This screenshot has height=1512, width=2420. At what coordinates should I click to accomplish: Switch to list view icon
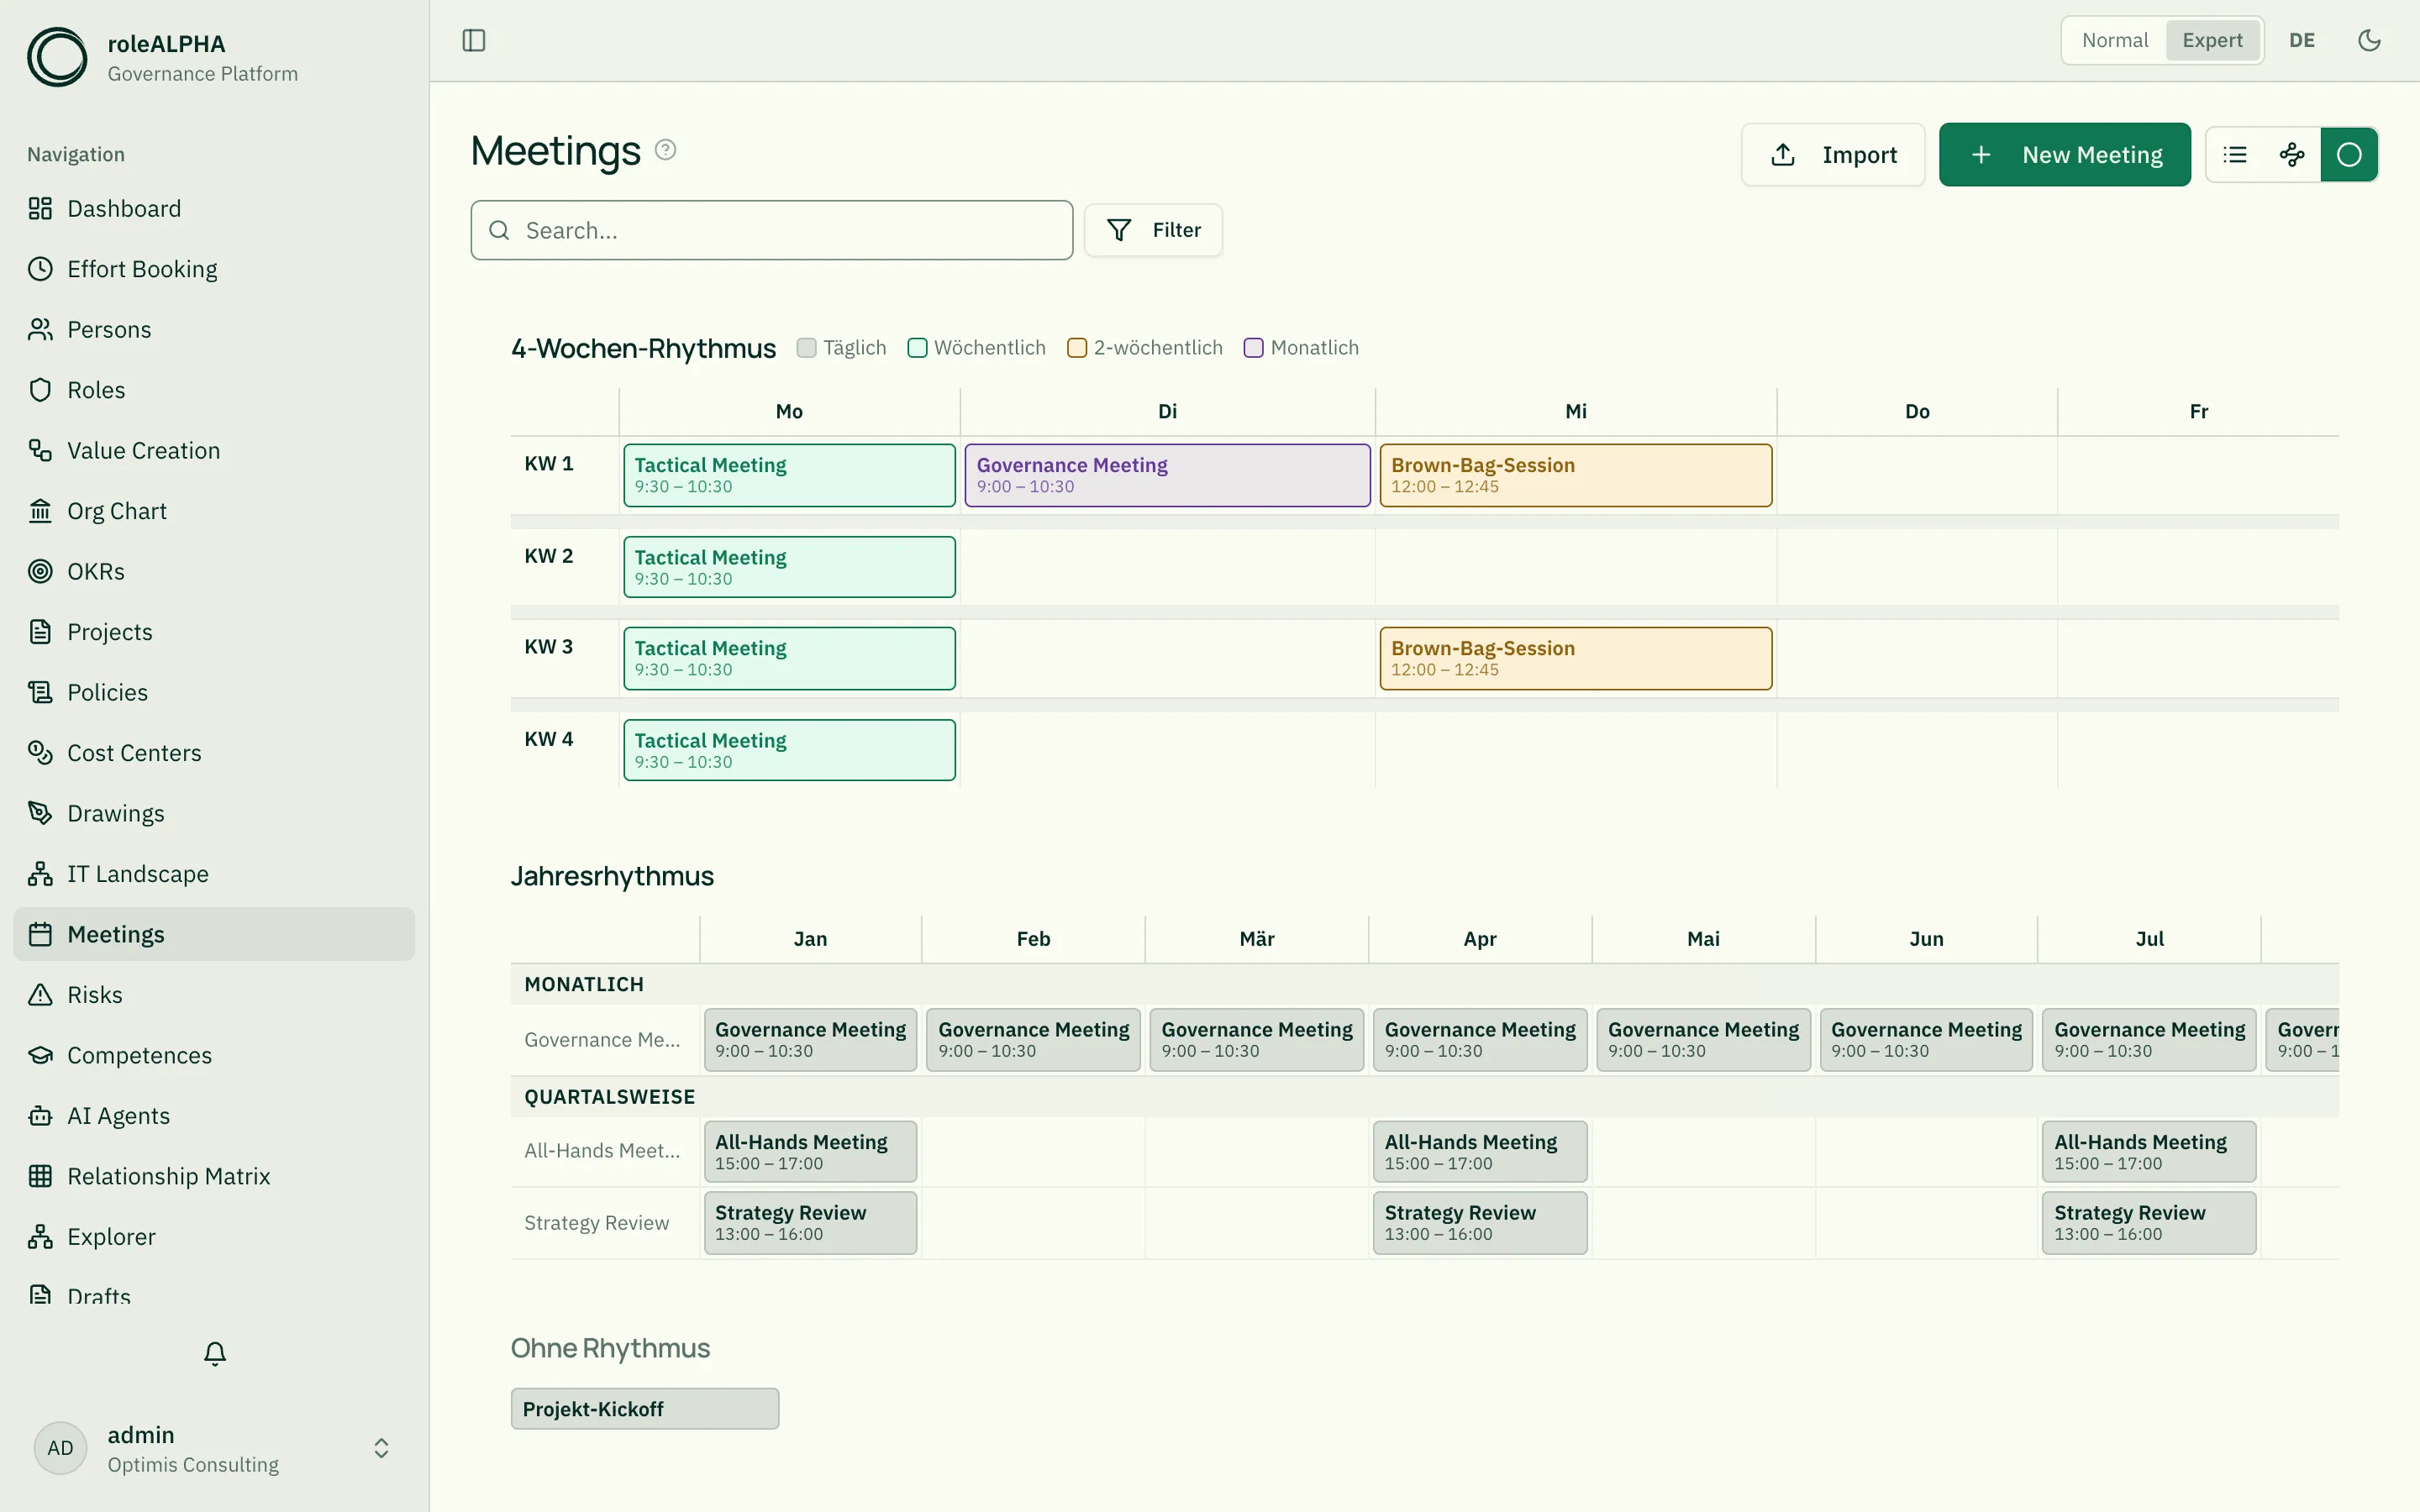pos(2234,155)
